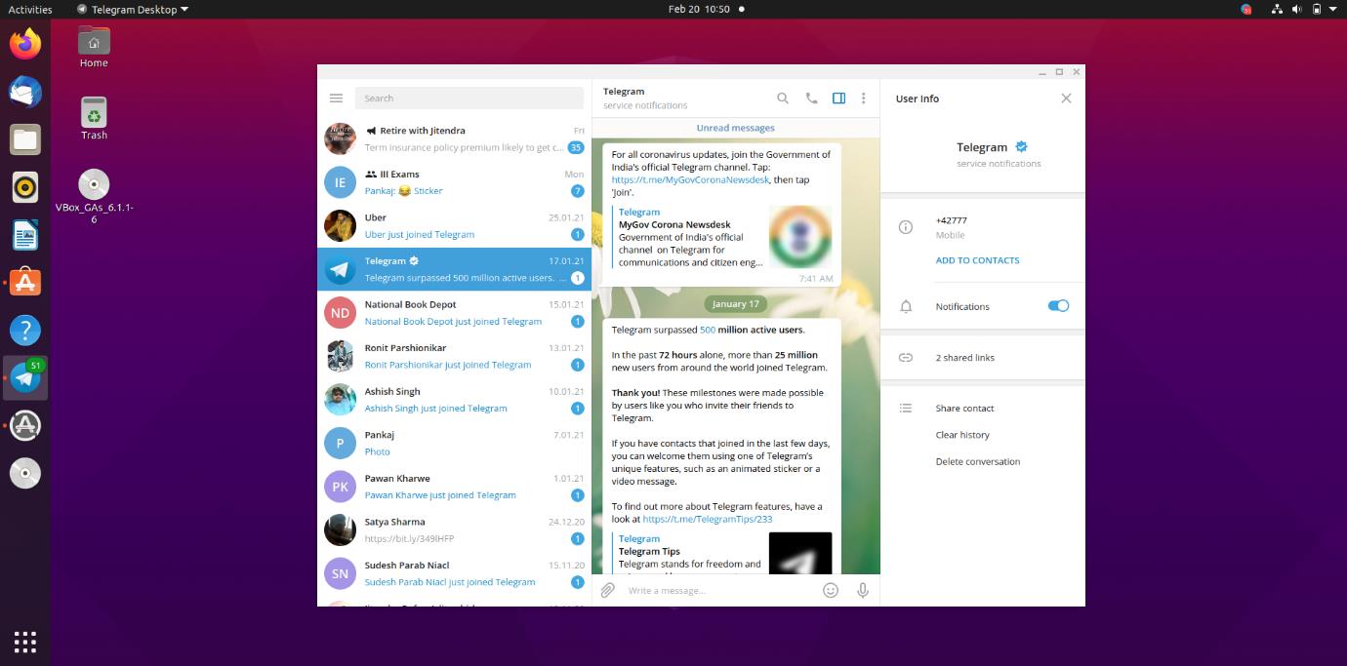
Task: Open the hamburger main menu
Action: [x=336, y=98]
